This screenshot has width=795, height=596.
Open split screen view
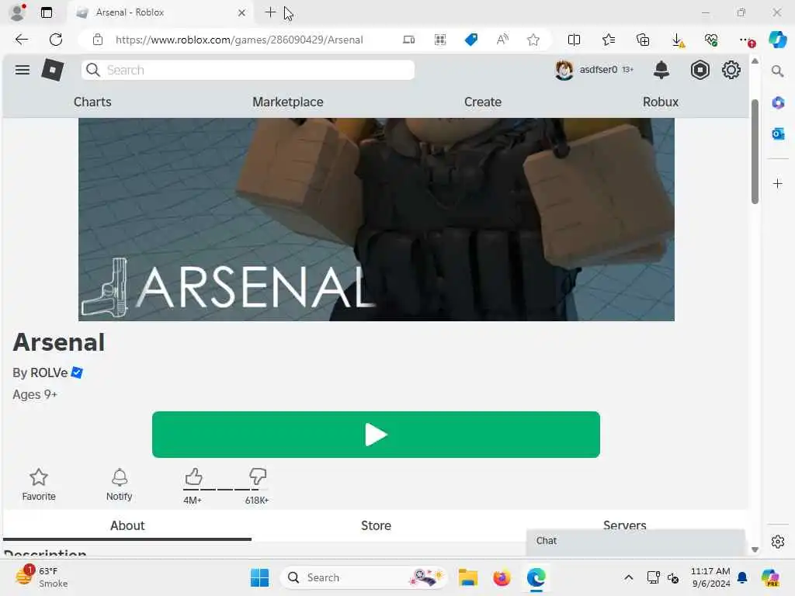tap(574, 40)
